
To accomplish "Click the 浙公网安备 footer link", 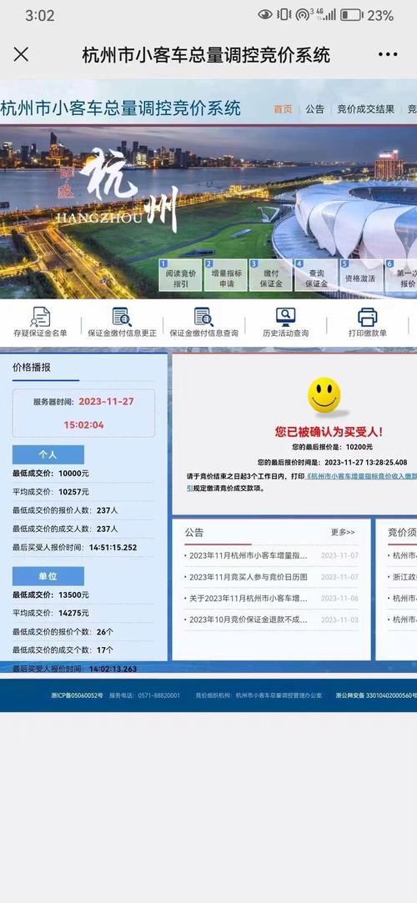I will point(375,695).
